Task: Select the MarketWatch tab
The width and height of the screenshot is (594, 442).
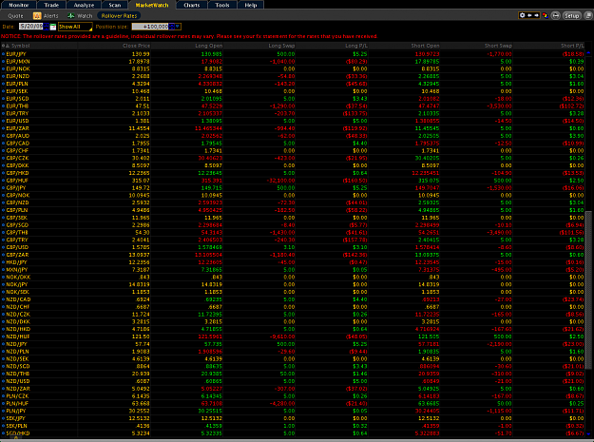Action: click(152, 5)
